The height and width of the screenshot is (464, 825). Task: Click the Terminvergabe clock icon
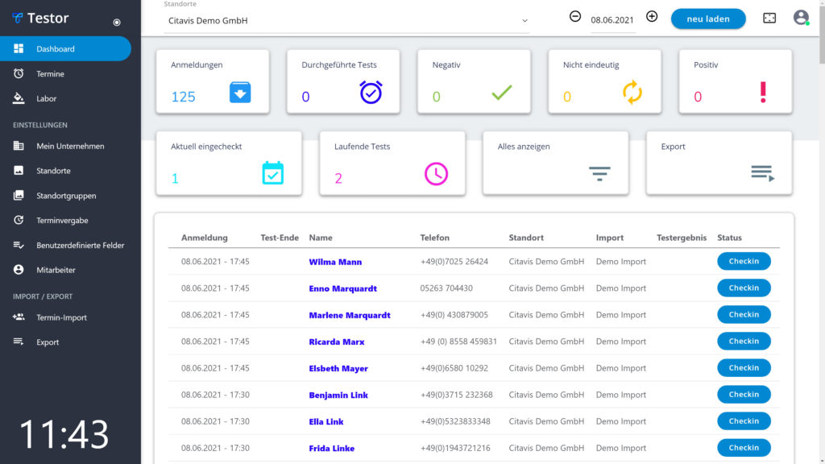19,220
